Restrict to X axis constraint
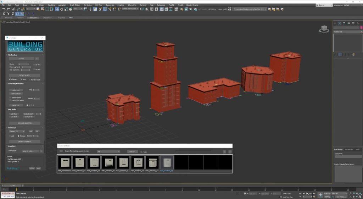Viewport: 363px width, 199px height. pos(4,14)
